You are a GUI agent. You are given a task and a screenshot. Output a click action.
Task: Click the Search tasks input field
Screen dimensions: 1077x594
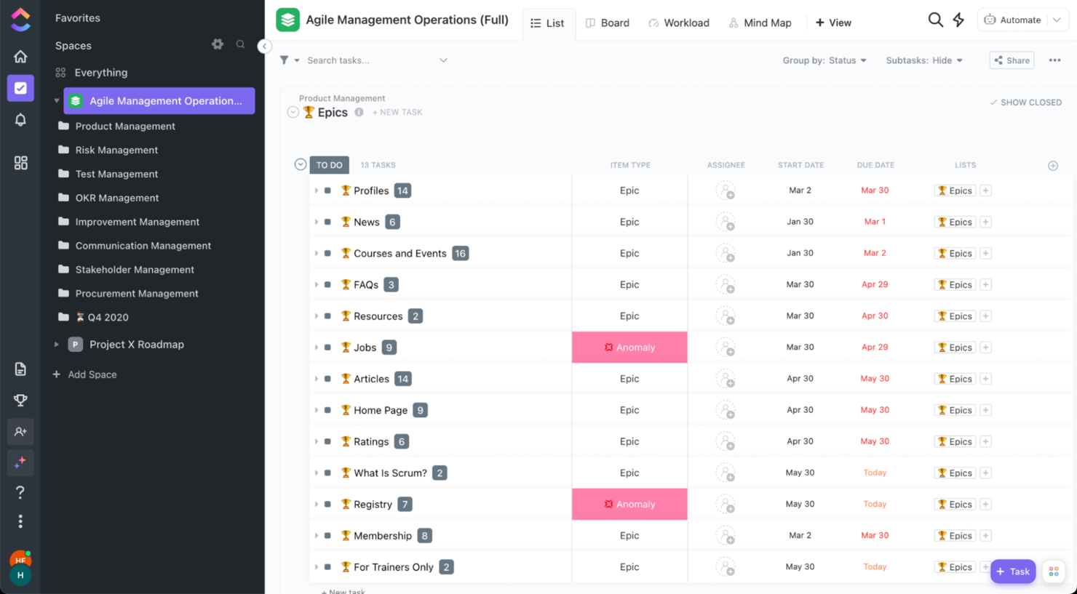pyautogui.click(x=370, y=60)
